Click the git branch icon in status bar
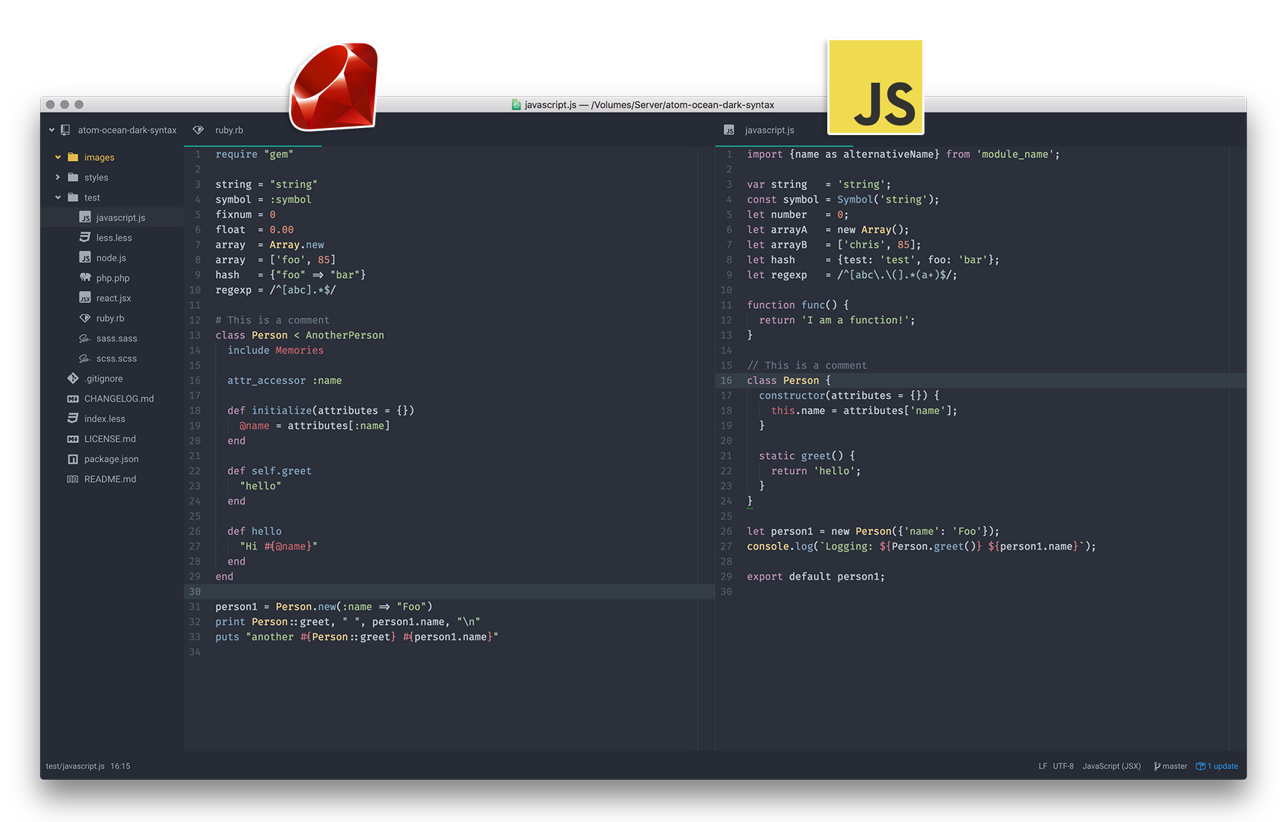This screenshot has height=822, width=1287. 1157,766
